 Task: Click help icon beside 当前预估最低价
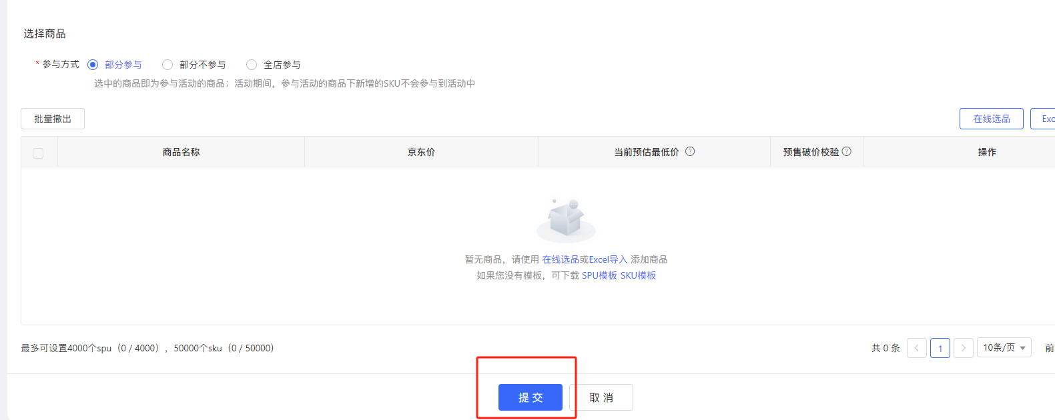click(x=690, y=151)
